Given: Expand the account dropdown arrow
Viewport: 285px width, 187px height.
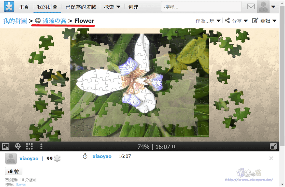Looking at the screenshot, I should [273, 7].
